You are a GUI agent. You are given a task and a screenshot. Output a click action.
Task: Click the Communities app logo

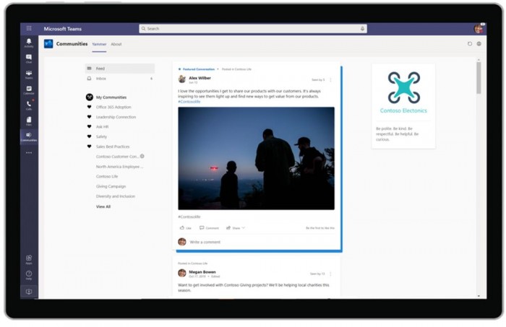click(x=48, y=43)
